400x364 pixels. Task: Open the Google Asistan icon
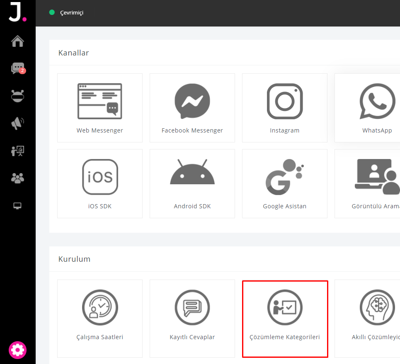click(285, 177)
